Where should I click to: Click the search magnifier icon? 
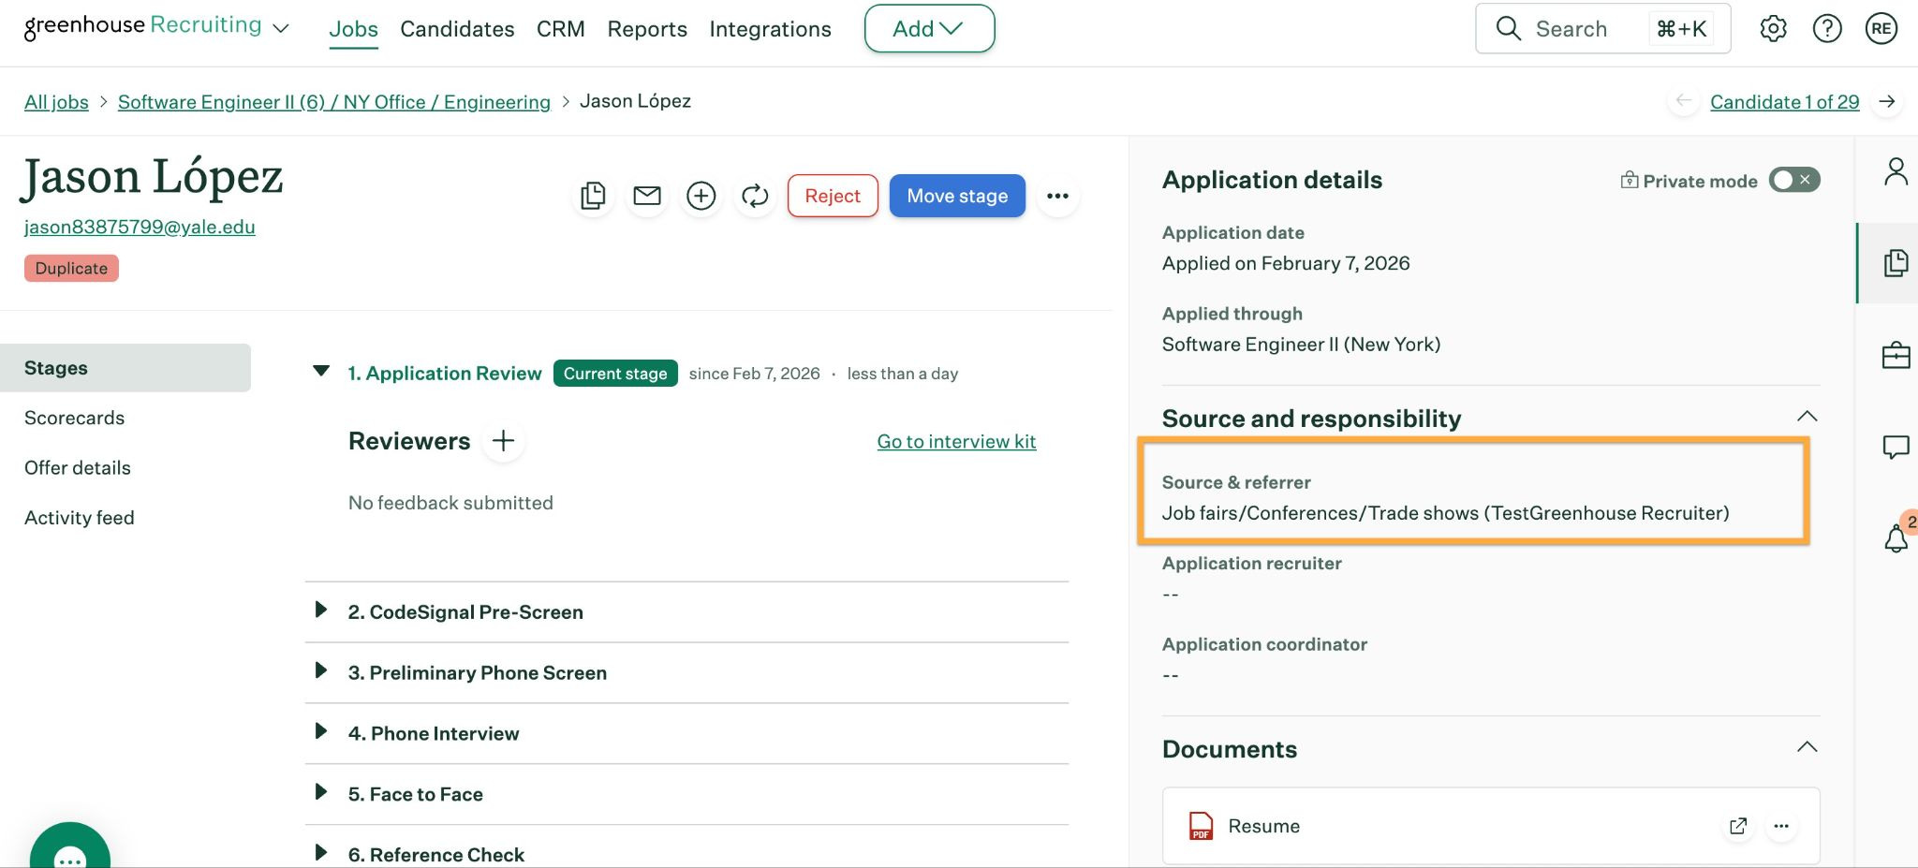coord(1508,29)
